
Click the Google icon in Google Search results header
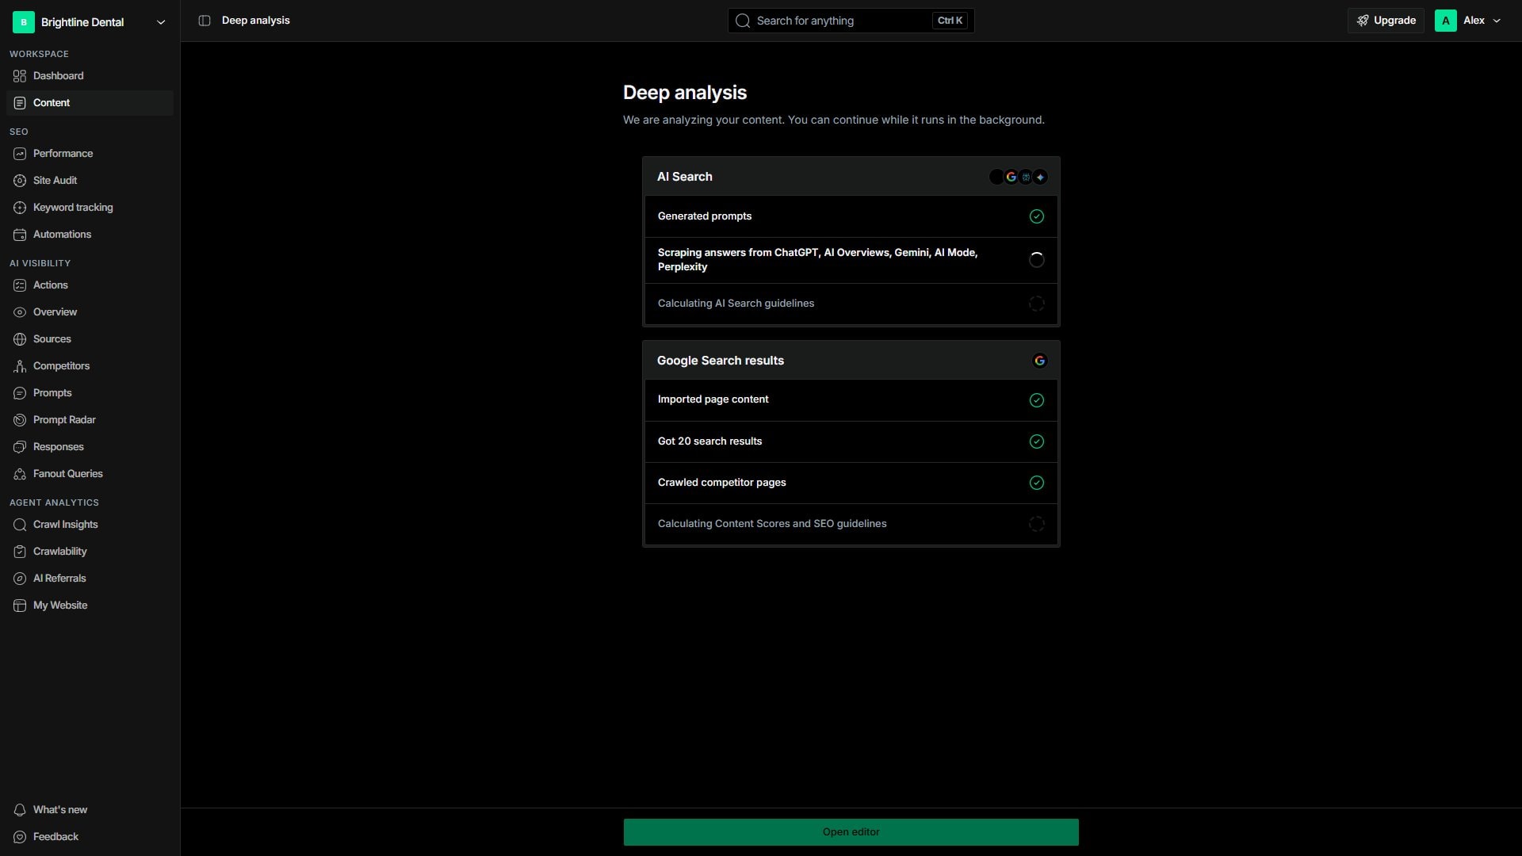[1039, 361]
